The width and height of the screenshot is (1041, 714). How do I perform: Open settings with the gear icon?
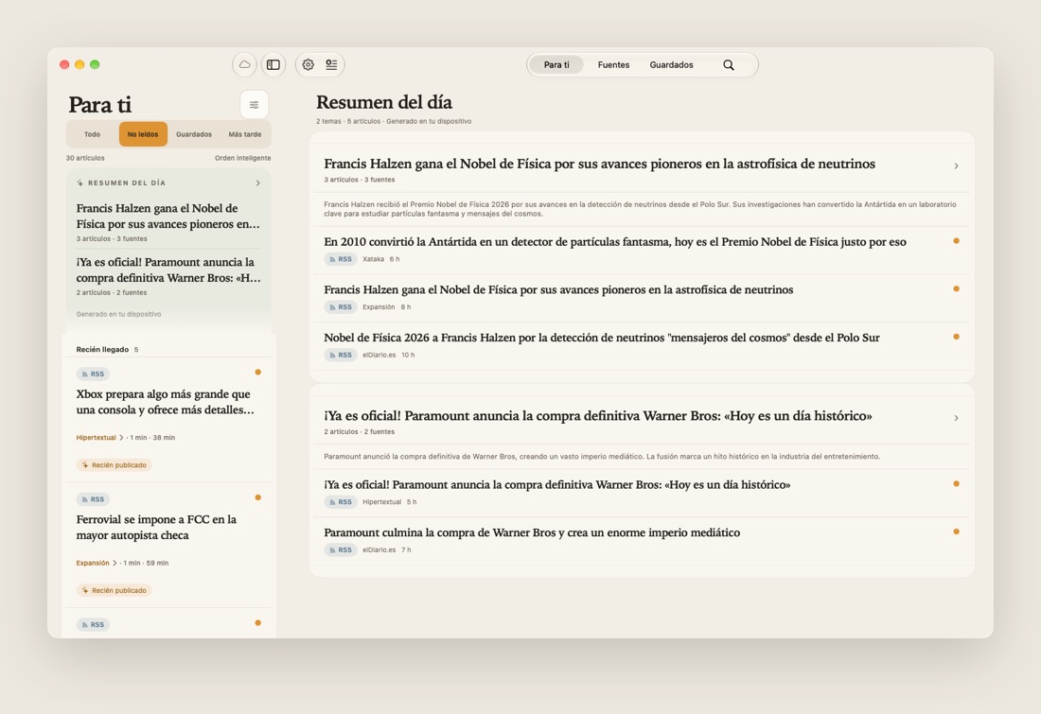pyautogui.click(x=309, y=64)
